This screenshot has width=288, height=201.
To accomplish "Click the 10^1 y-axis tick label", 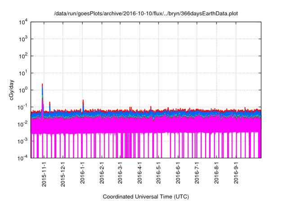I will coord(24,73).
